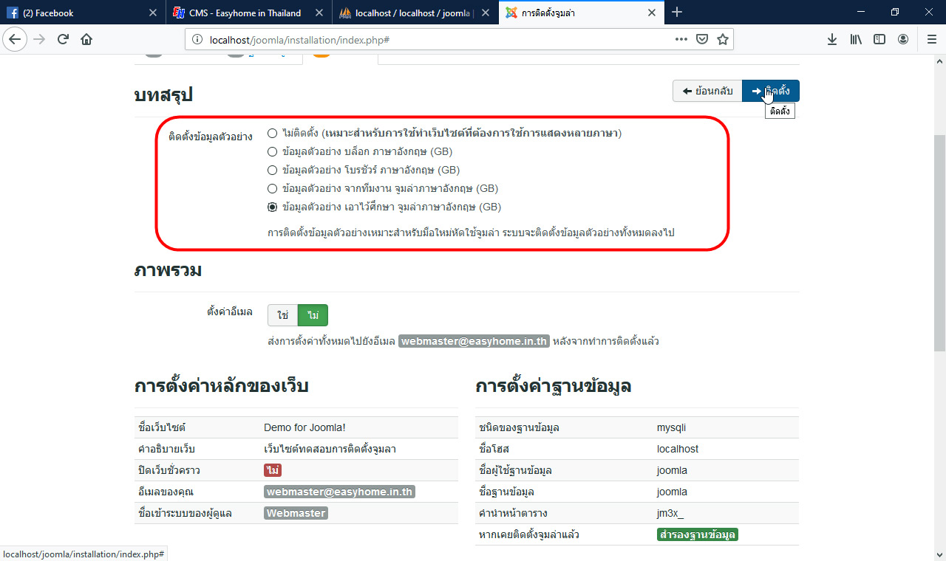The height and width of the screenshot is (561, 946).
Task: Reload the current installation page
Action: click(x=62, y=38)
